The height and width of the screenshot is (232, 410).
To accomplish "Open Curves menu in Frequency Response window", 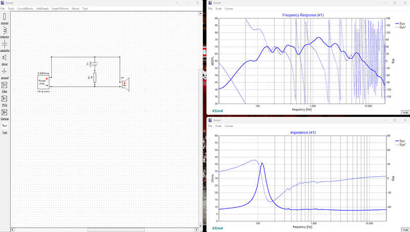I will (x=229, y=9).
